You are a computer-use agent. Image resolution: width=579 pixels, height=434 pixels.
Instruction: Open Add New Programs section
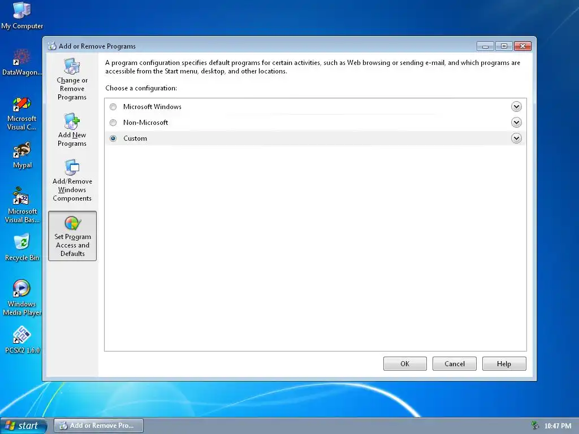[x=72, y=130]
